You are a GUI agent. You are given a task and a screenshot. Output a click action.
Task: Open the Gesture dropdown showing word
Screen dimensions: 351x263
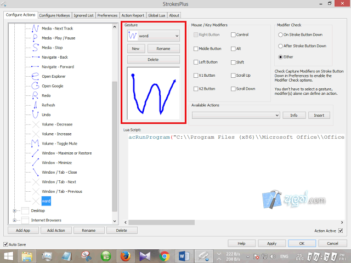(x=154, y=36)
